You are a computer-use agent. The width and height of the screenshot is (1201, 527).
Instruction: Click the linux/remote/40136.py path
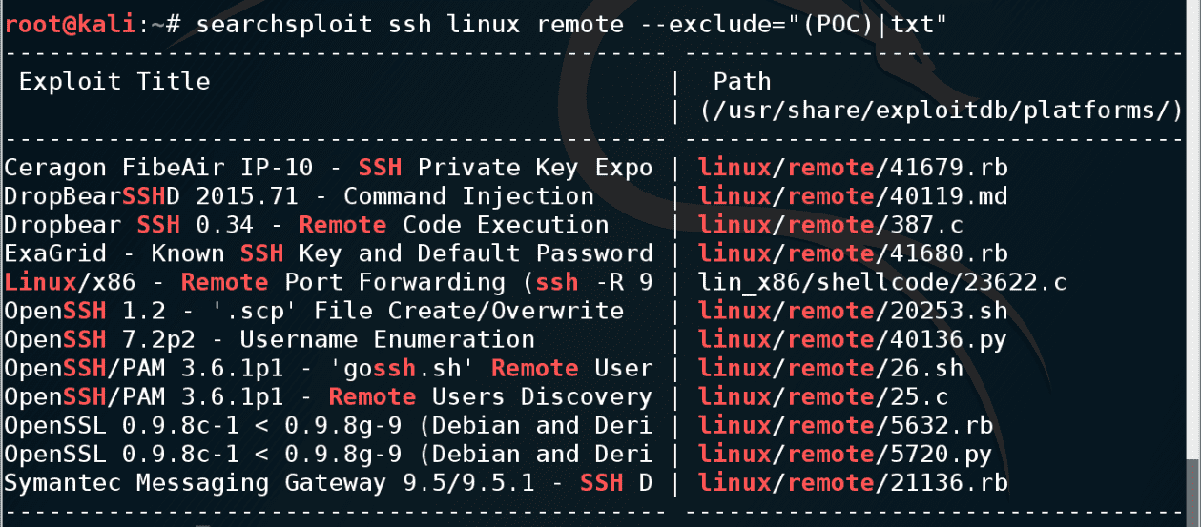[852, 340]
